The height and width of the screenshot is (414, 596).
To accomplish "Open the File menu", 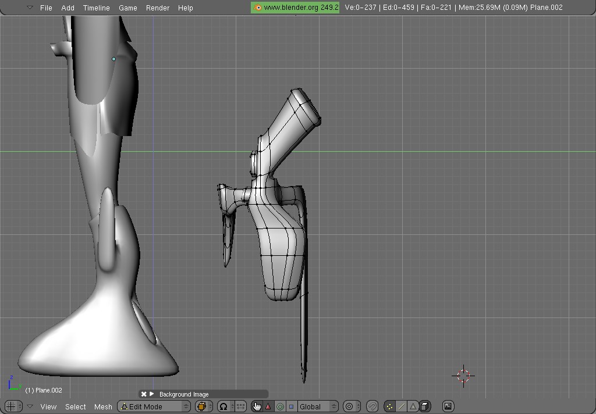I will [46, 8].
